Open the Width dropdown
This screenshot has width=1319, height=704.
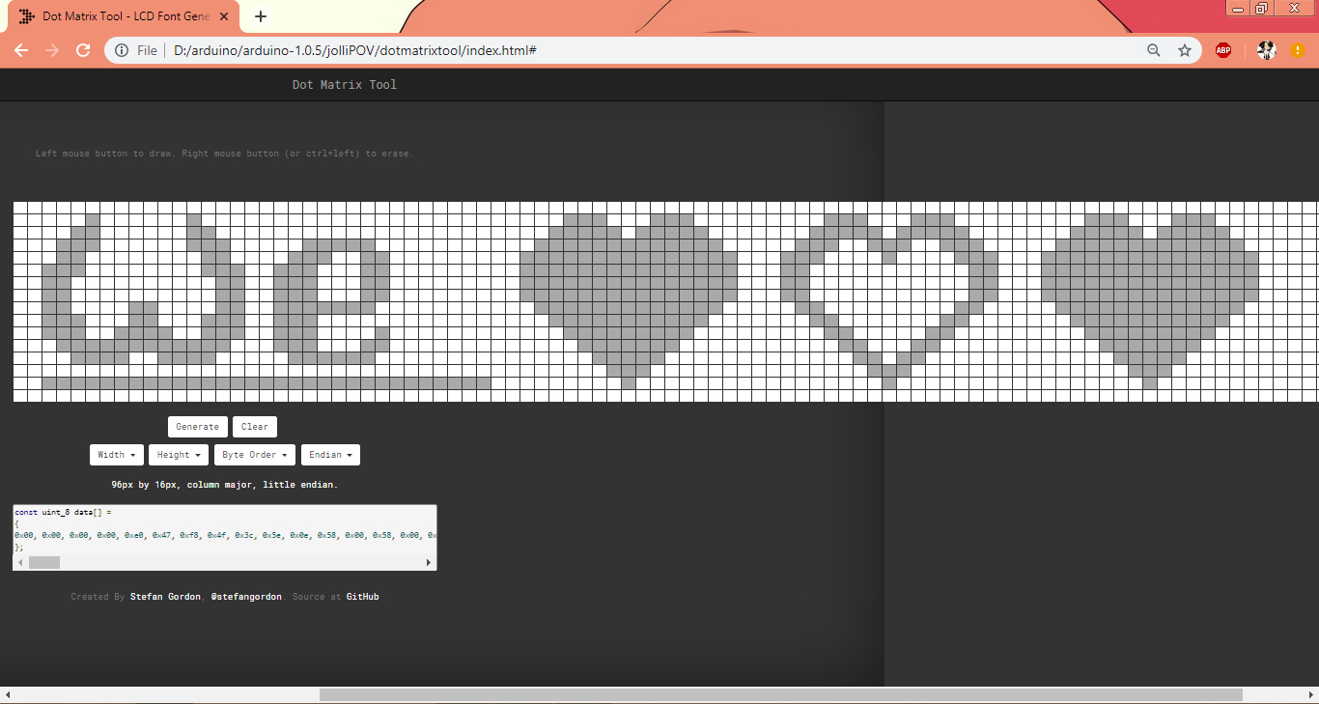(116, 454)
